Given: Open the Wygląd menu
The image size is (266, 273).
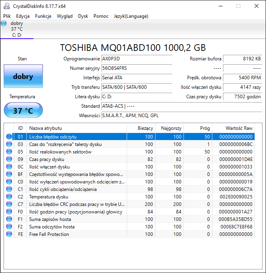Looking at the screenshot, I should click(x=65, y=16).
